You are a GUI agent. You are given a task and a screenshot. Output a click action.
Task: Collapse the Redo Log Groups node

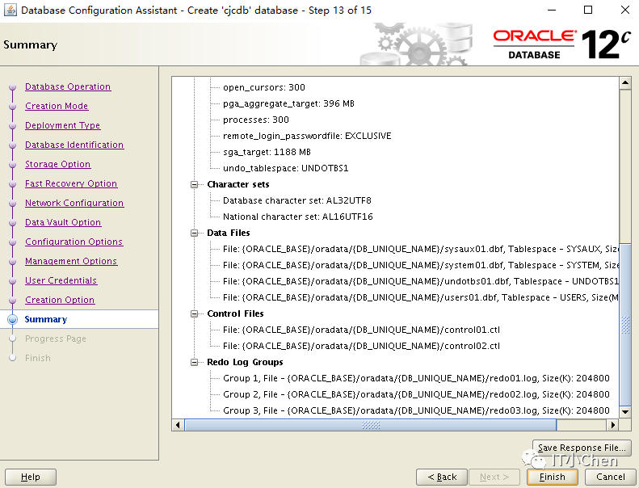195,363
